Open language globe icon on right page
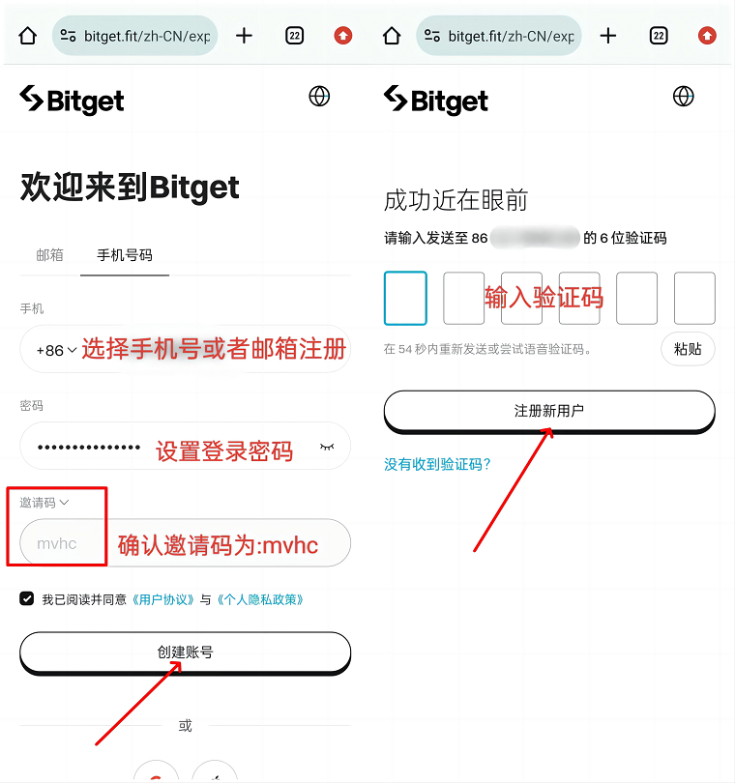The height and width of the screenshot is (783, 735). click(683, 97)
